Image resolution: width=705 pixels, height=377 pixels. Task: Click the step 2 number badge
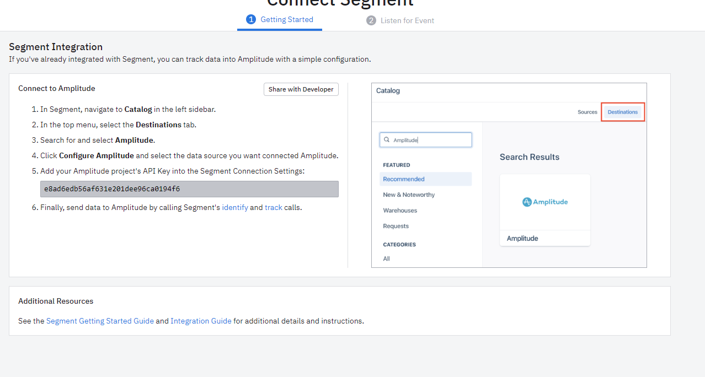[x=371, y=20]
